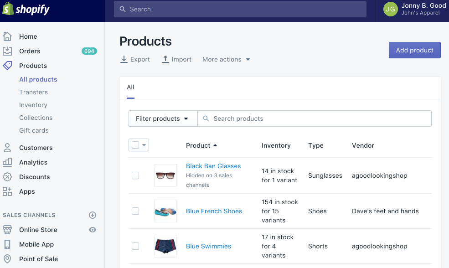This screenshot has width=449, height=268.
Task: Open the Home icon in sidebar
Action: 7,36
